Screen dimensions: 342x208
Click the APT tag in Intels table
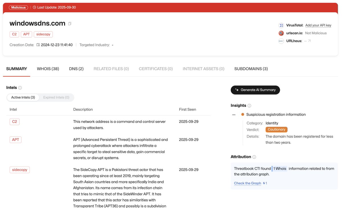pos(16,140)
